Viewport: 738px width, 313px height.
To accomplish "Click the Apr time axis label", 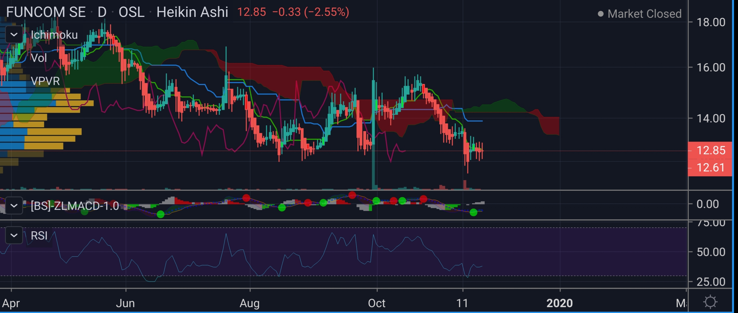I will tap(11, 303).
